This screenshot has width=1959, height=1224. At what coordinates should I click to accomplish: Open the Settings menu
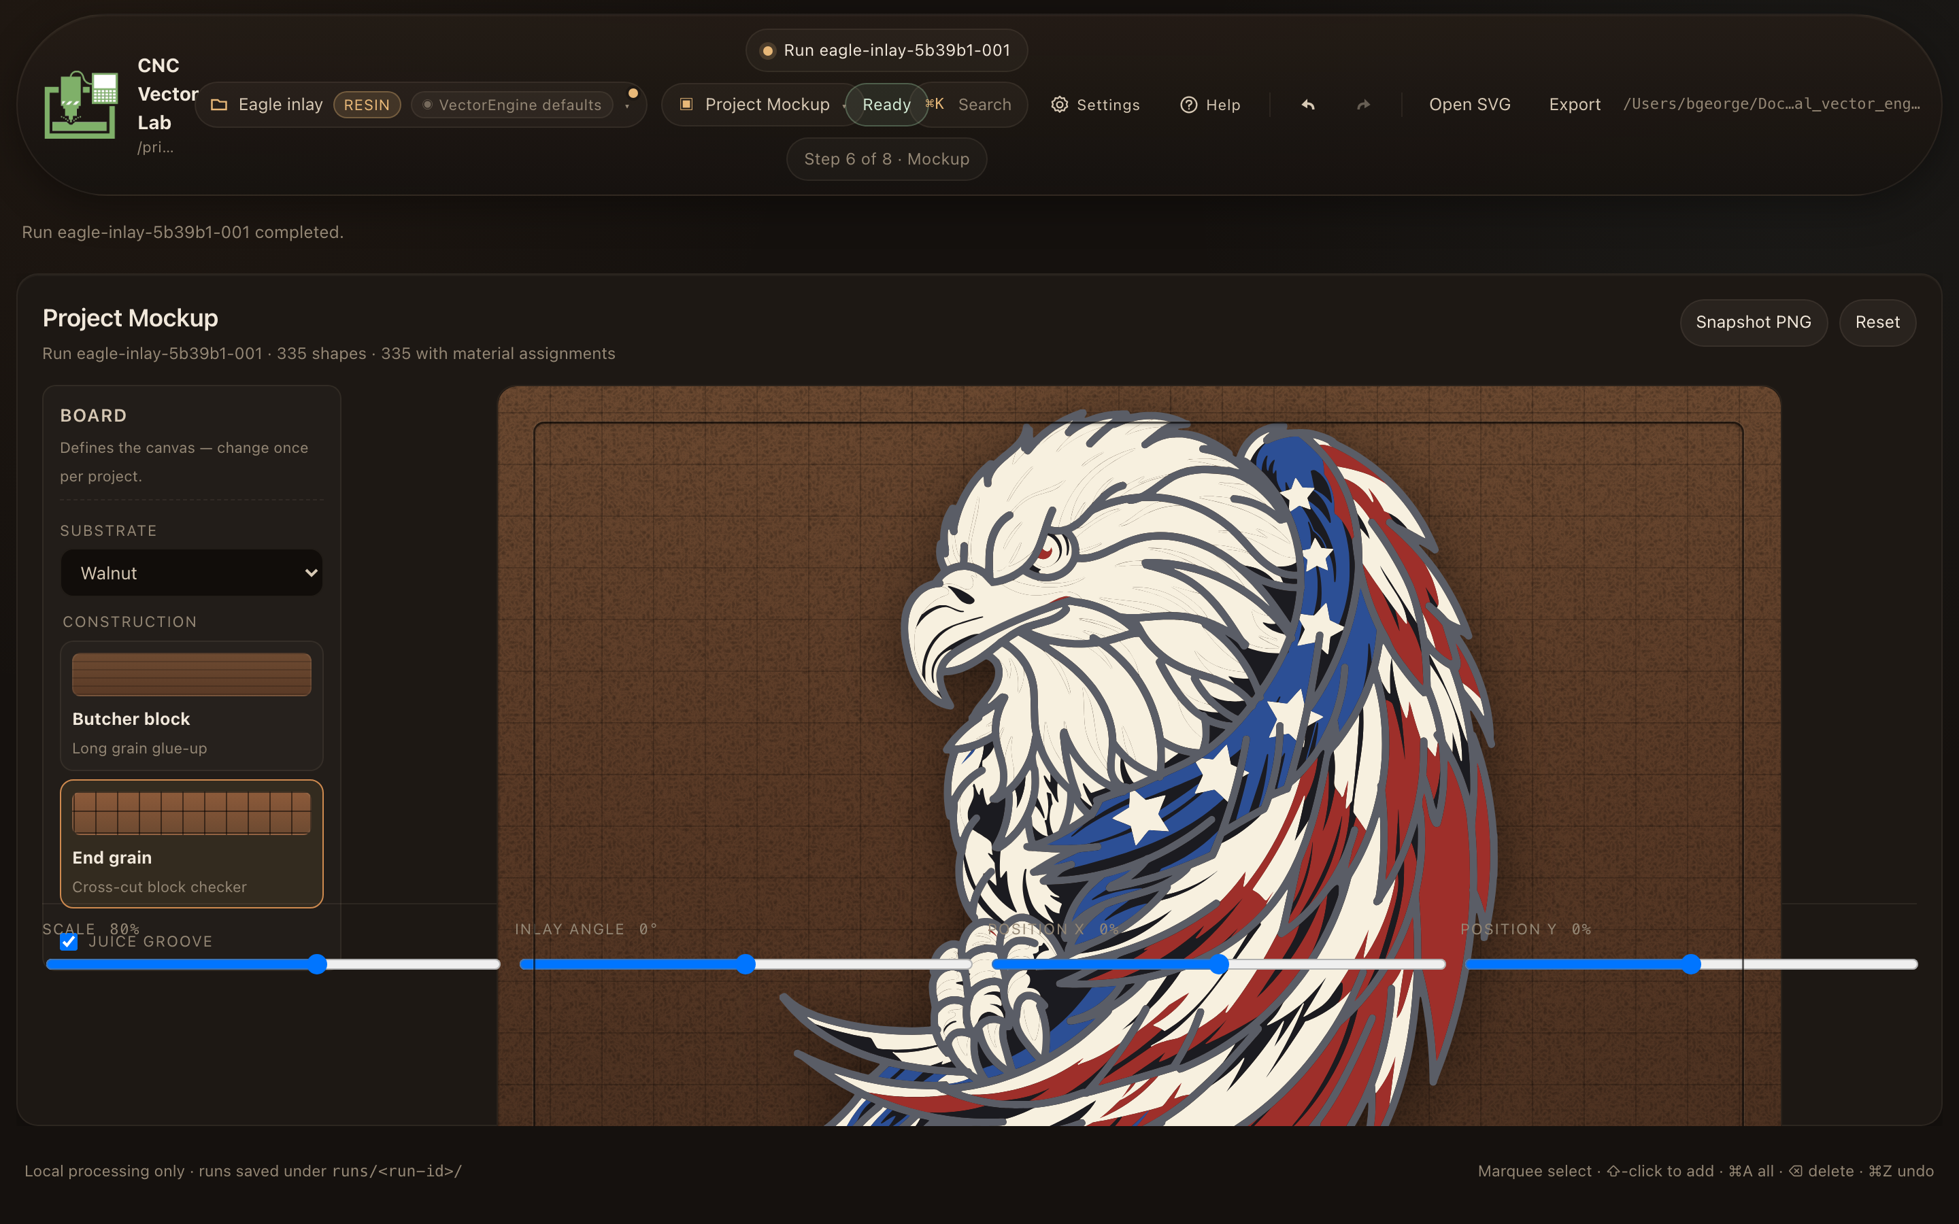[x=1095, y=105]
